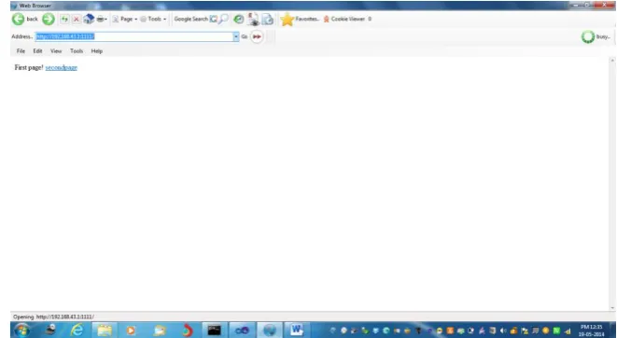617x338 pixels.
Task: Open the Help menu
Action: pyautogui.click(x=97, y=51)
